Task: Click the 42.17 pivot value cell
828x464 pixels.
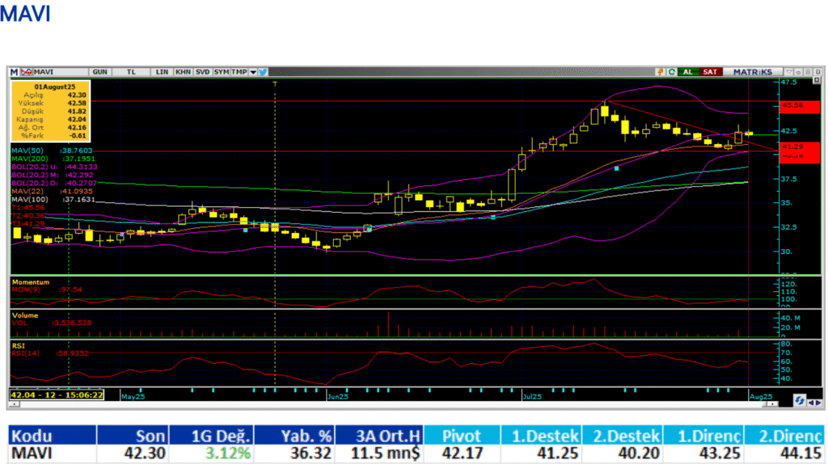Action: (x=462, y=453)
